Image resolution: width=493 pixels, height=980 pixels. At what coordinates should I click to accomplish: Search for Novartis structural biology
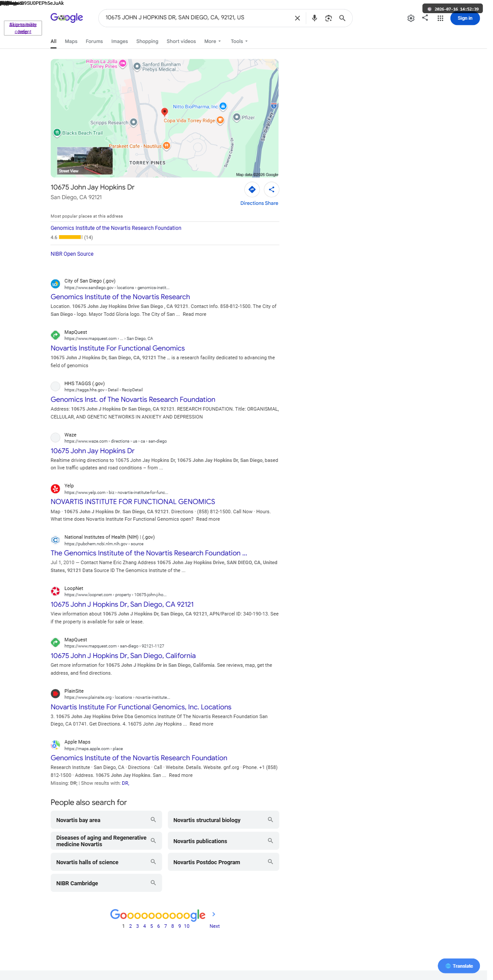point(223,820)
